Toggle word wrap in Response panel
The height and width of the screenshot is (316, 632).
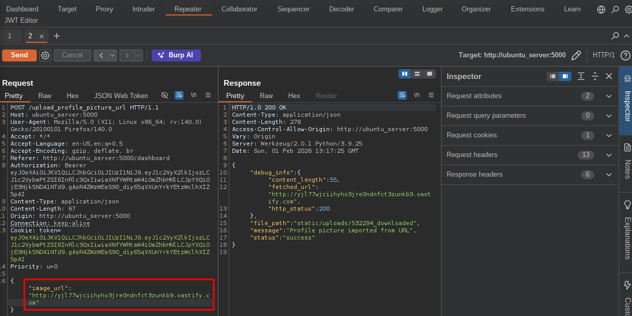point(402,96)
